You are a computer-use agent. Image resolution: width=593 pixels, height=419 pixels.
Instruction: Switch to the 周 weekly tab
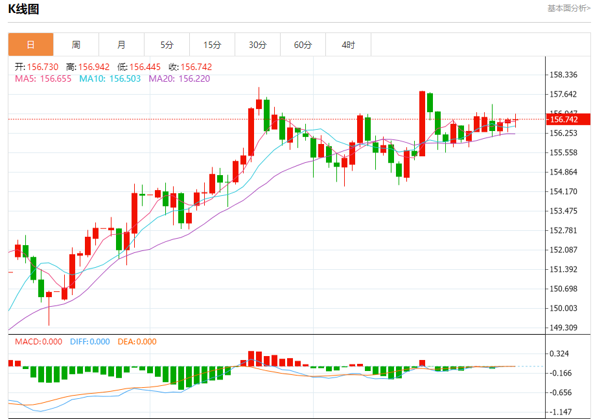[x=76, y=45]
